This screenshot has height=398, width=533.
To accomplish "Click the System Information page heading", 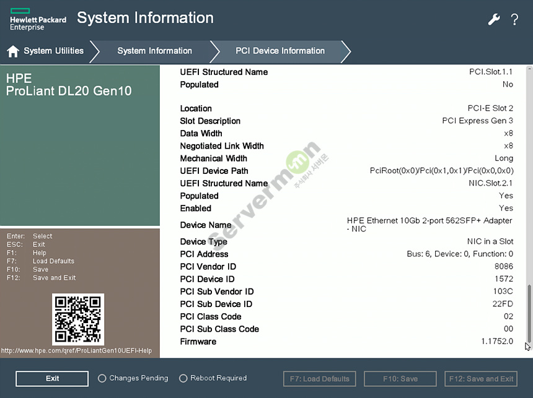I will [x=146, y=18].
